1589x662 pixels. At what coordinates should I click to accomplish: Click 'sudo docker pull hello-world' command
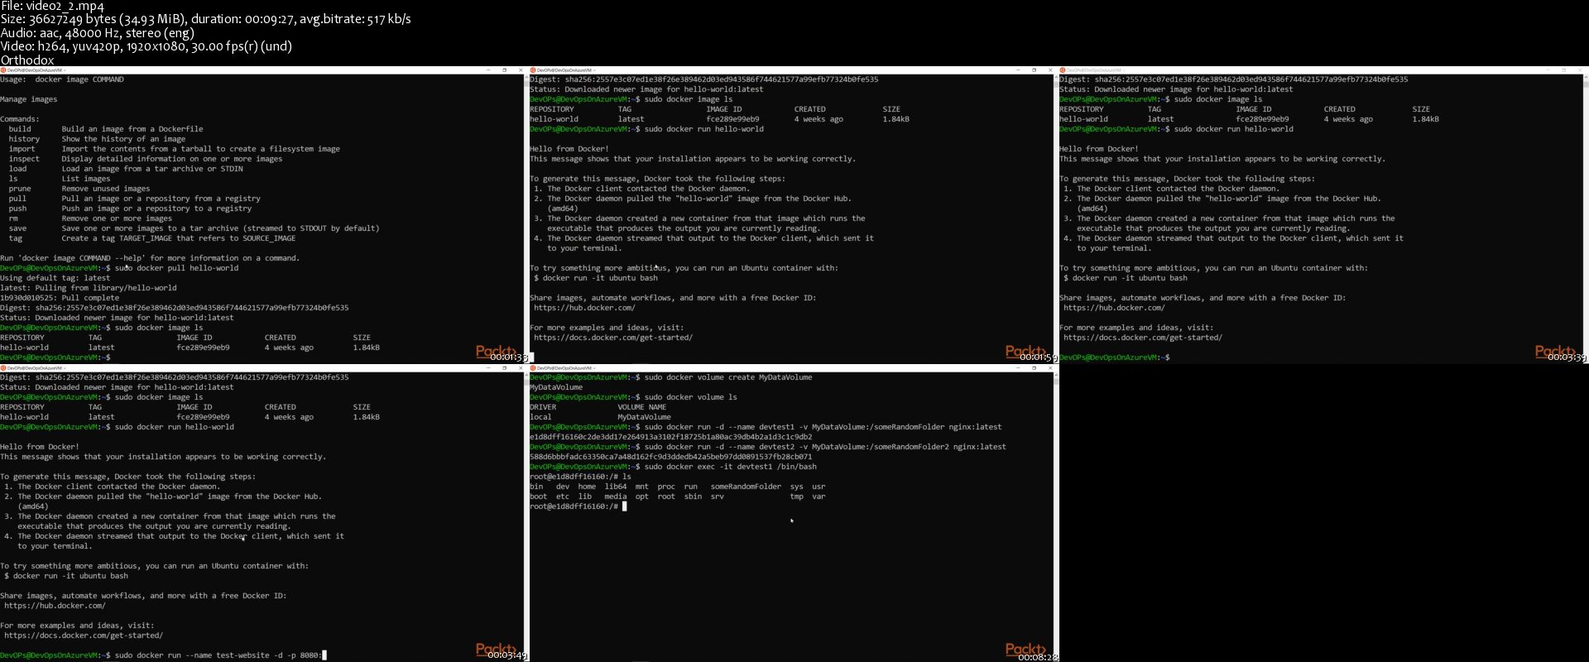176,268
